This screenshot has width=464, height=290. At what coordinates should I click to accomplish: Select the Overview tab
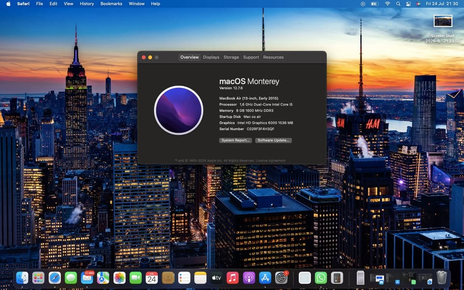pyautogui.click(x=189, y=57)
